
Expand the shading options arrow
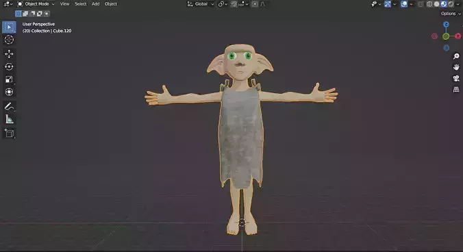coord(459,4)
